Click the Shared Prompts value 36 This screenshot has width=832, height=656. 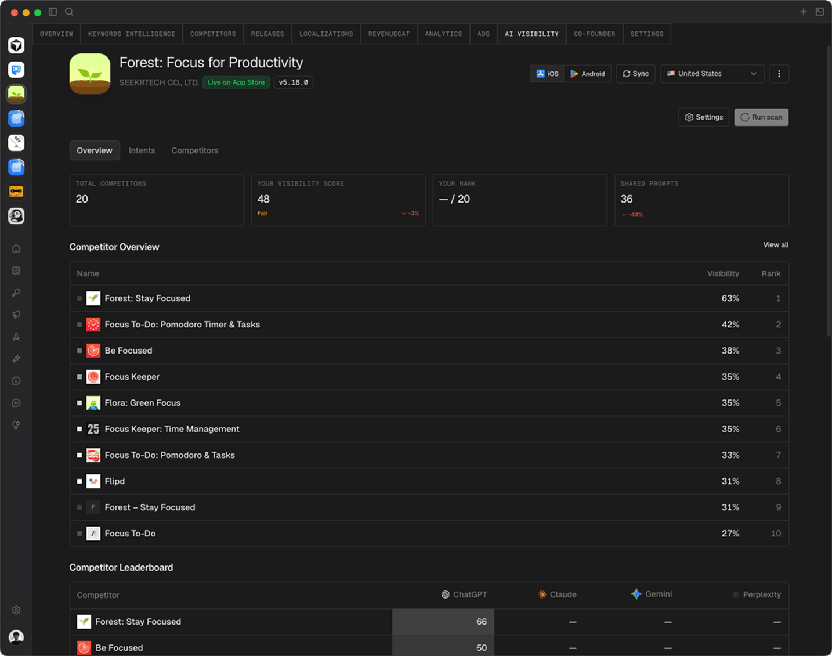[627, 199]
